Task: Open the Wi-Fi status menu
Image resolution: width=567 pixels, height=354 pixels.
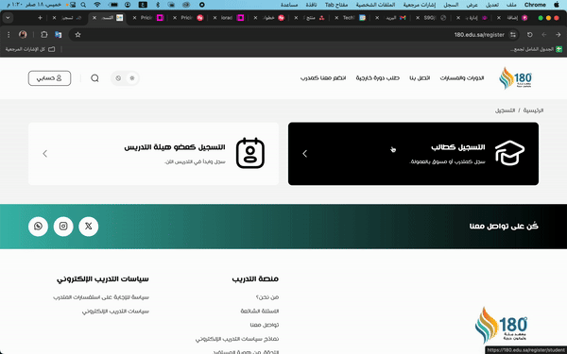Action: click(x=97, y=5)
